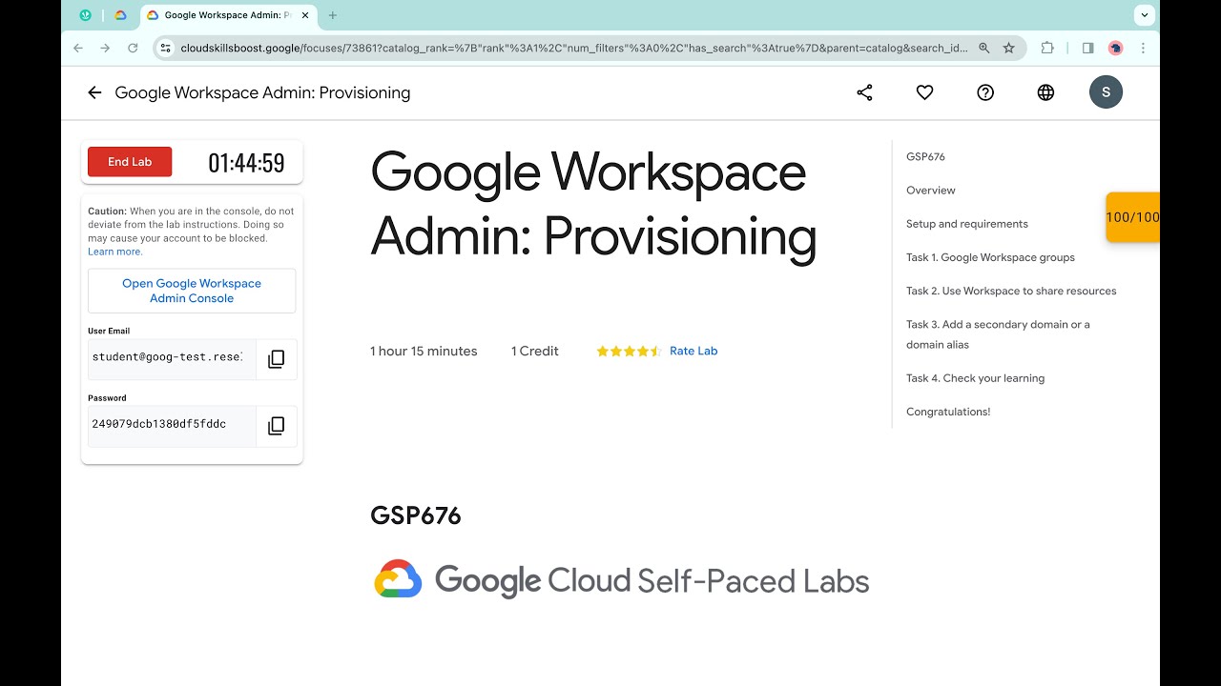Click the Rate Lab link
The width and height of the screenshot is (1221, 686).
pos(693,351)
